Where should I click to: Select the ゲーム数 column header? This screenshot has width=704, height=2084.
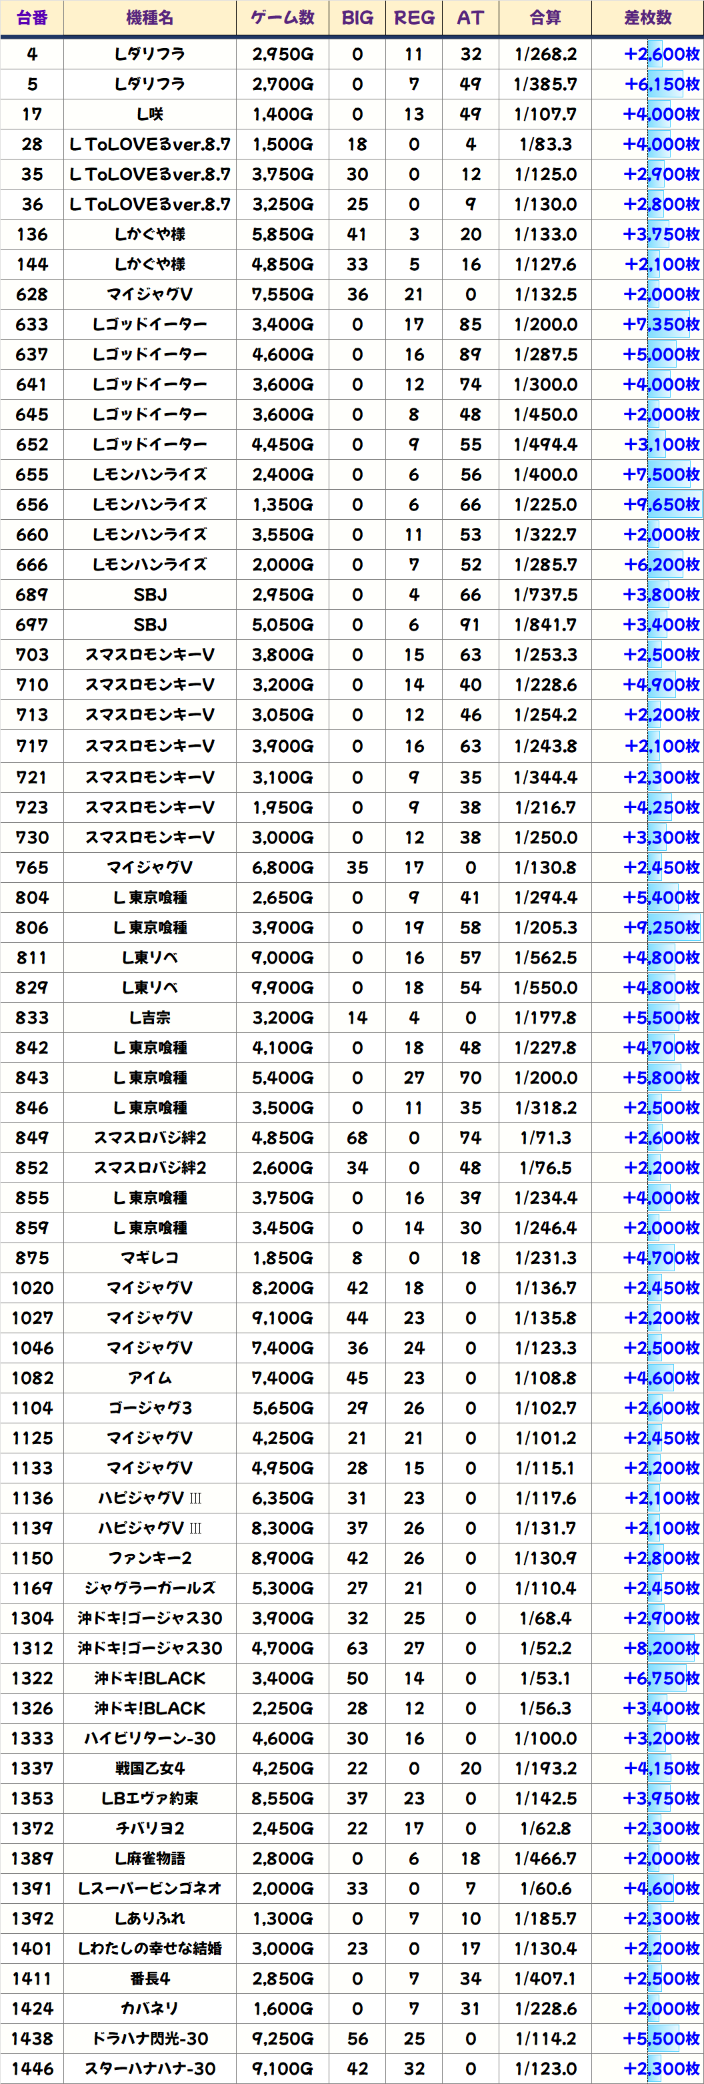point(282,18)
